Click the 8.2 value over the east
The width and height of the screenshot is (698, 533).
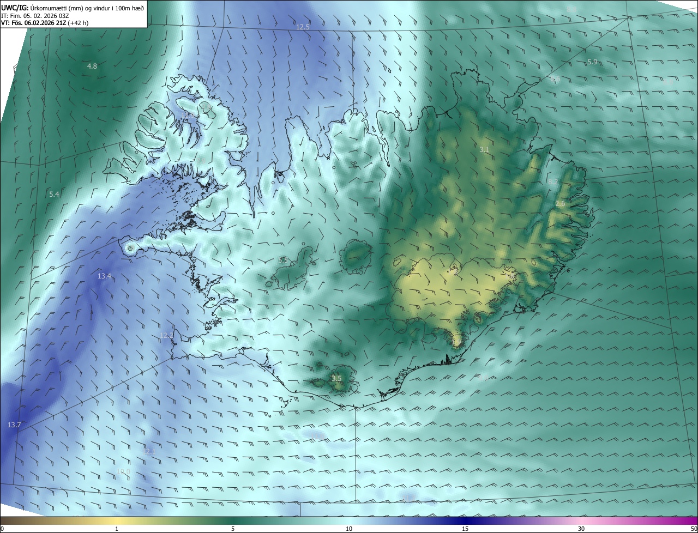click(553, 181)
